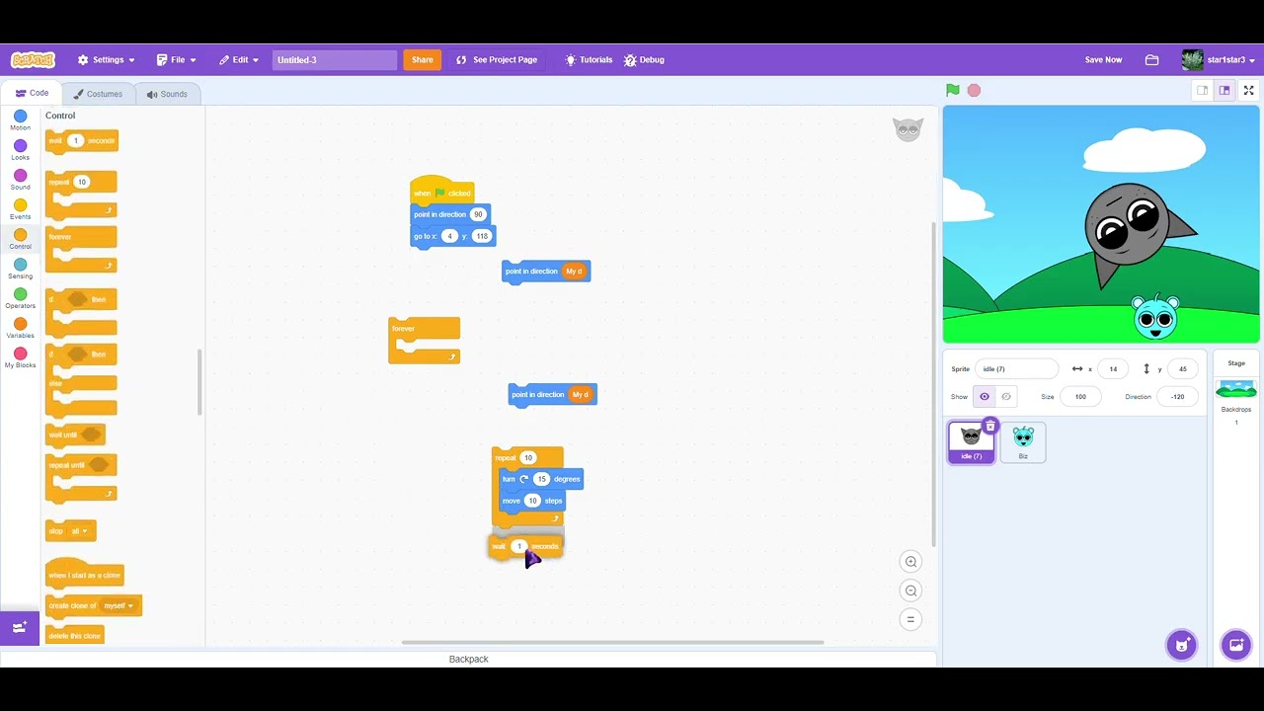
Task: Click the sprite Size field
Action: pos(1080,396)
